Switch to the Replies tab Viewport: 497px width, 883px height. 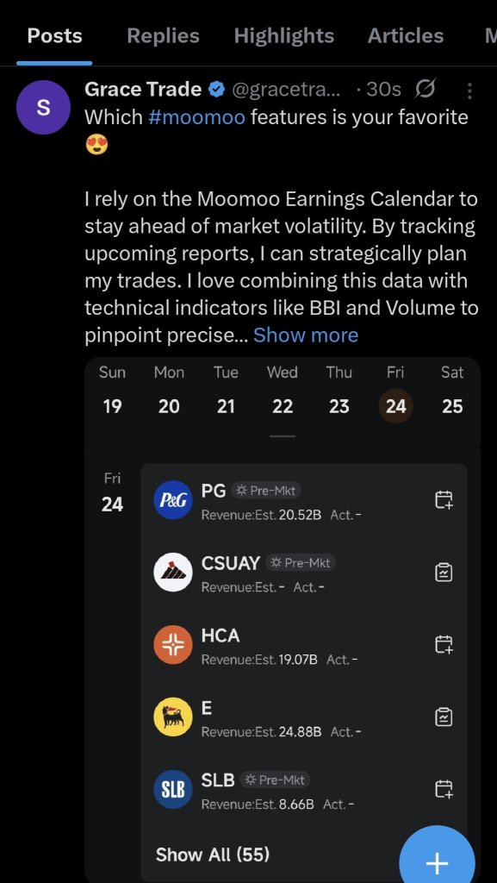tap(163, 36)
